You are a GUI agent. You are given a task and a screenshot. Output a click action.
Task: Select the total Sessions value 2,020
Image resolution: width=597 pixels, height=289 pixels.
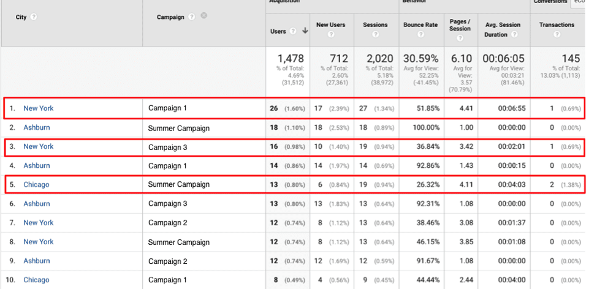point(379,59)
